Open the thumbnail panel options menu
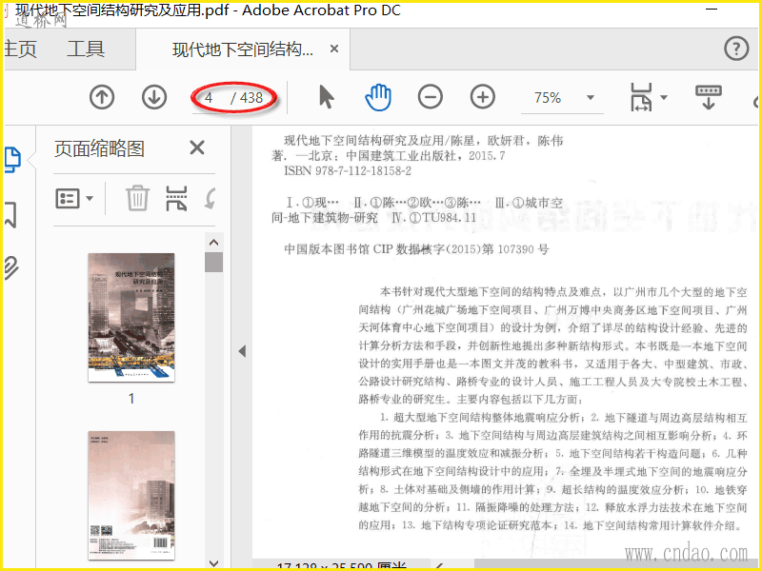This screenshot has width=762, height=571. 74,198
